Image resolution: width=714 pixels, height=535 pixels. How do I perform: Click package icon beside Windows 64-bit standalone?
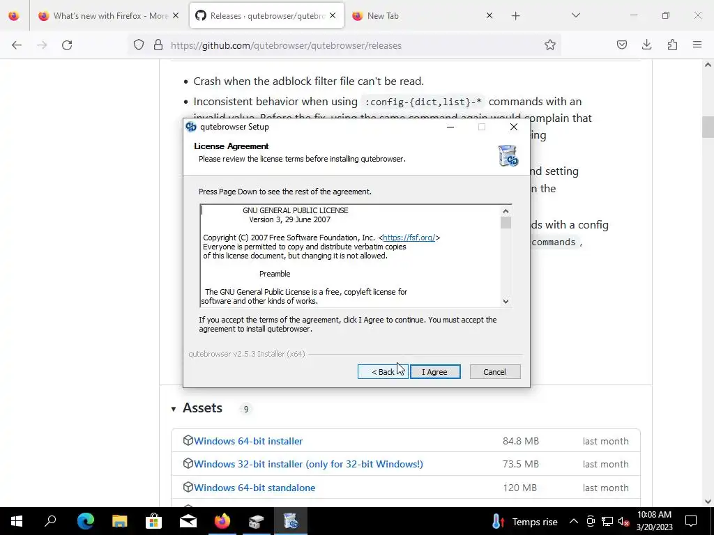(188, 487)
